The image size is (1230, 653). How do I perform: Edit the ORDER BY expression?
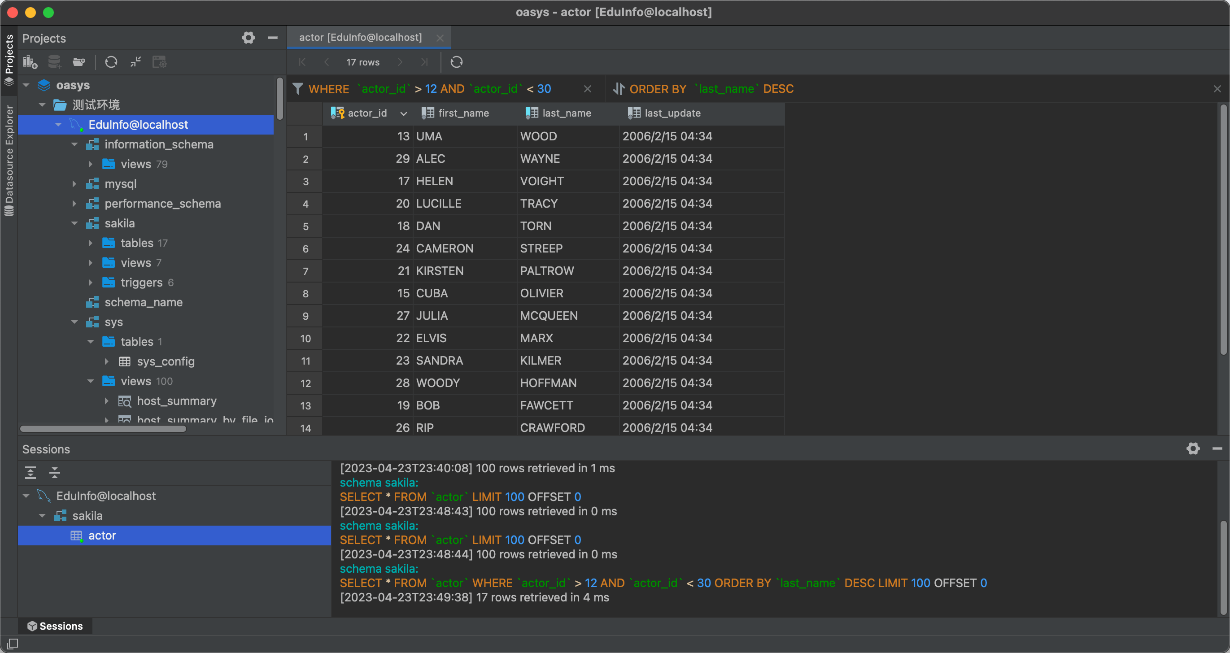(711, 89)
